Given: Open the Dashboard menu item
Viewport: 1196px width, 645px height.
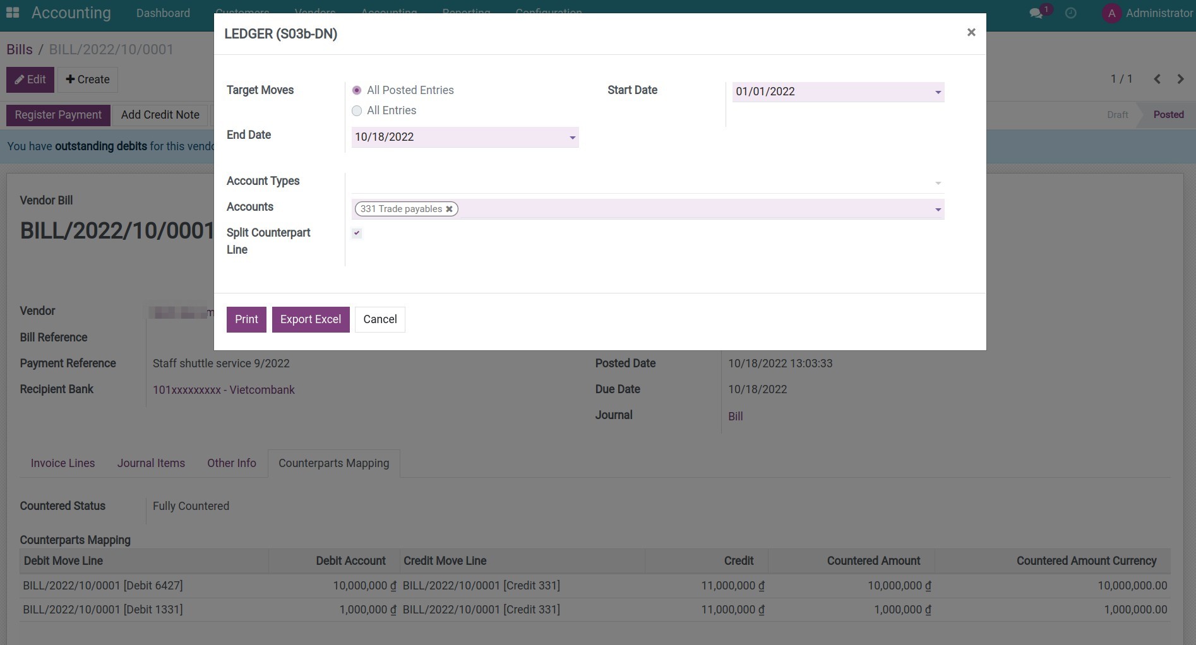Looking at the screenshot, I should [x=163, y=13].
